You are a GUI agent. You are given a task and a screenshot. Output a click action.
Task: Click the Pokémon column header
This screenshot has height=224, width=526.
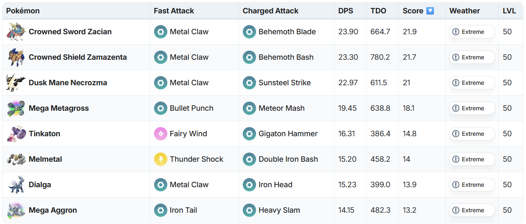click(23, 11)
